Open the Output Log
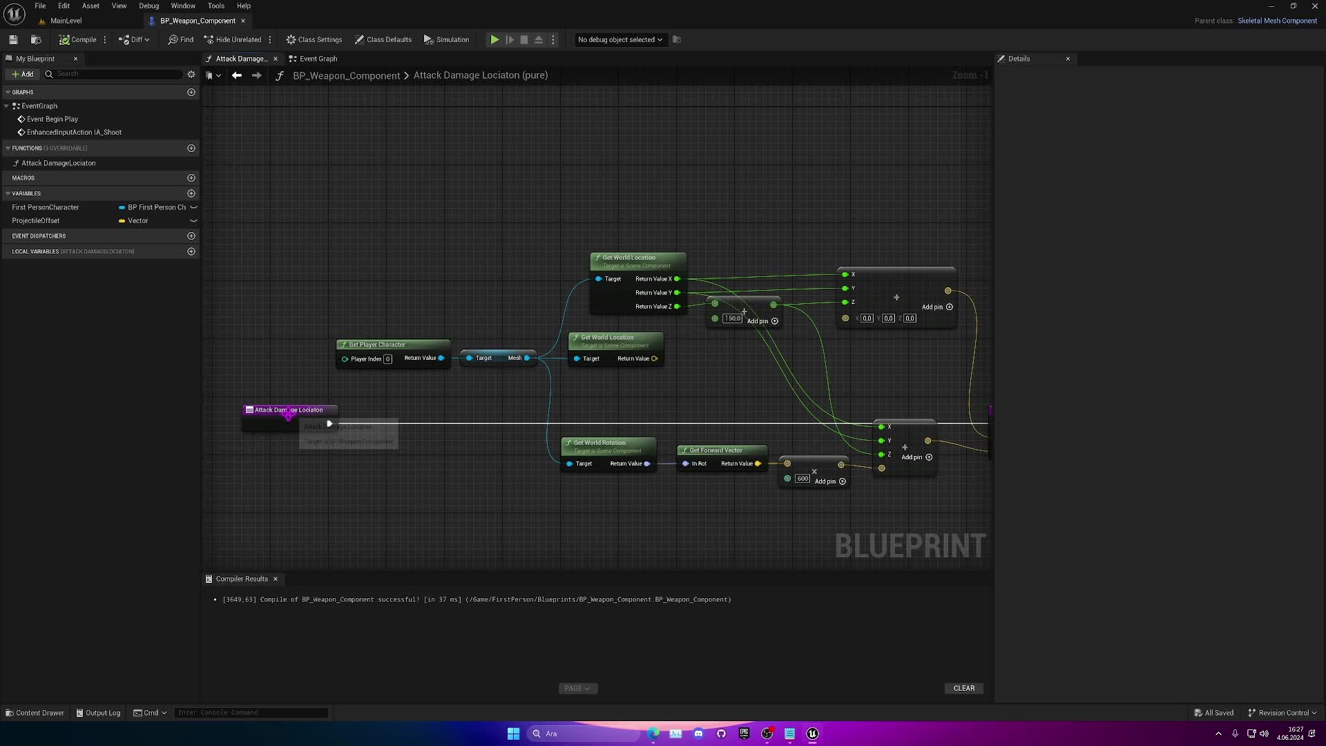Viewport: 1326px width, 746px height. pos(98,713)
